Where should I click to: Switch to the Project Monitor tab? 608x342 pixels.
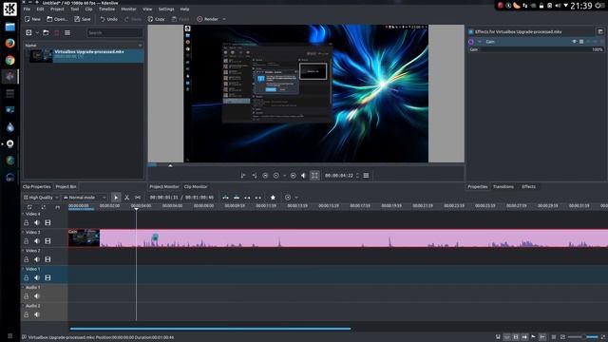pyautogui.click(x=164, y=186)
